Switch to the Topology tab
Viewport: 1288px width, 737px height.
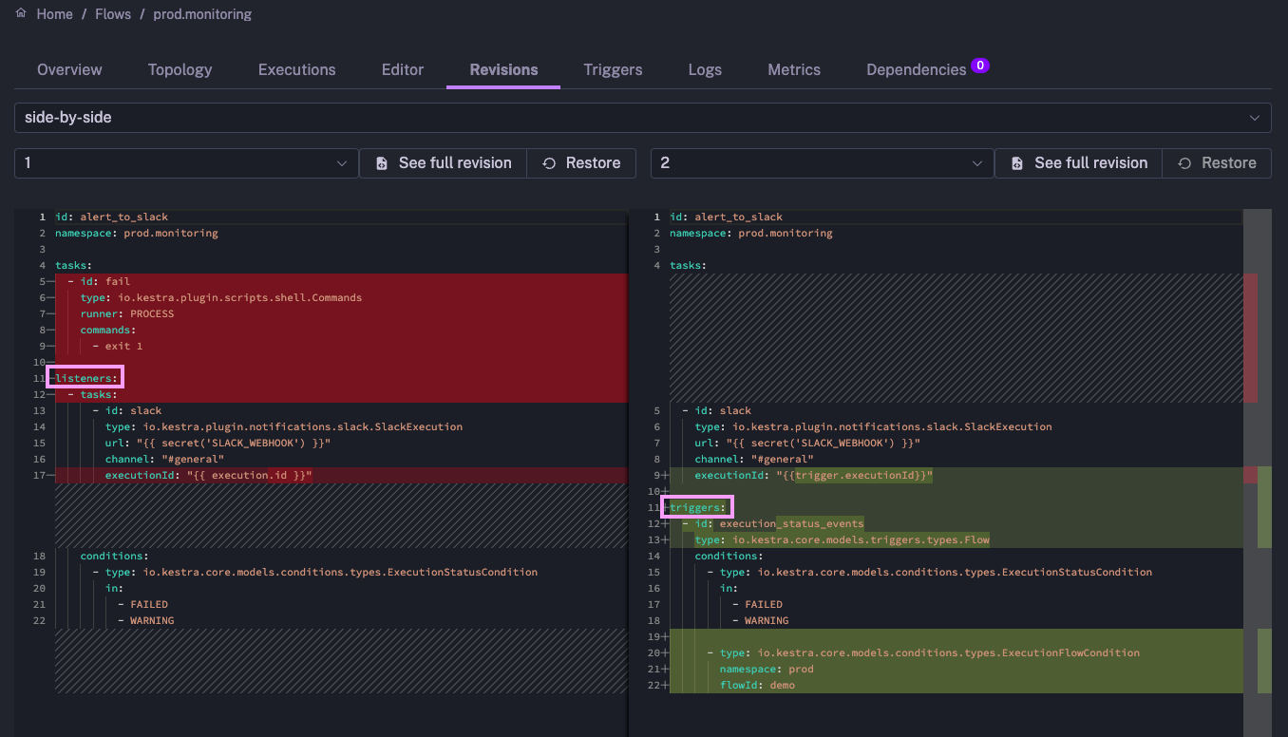[180, 69]
